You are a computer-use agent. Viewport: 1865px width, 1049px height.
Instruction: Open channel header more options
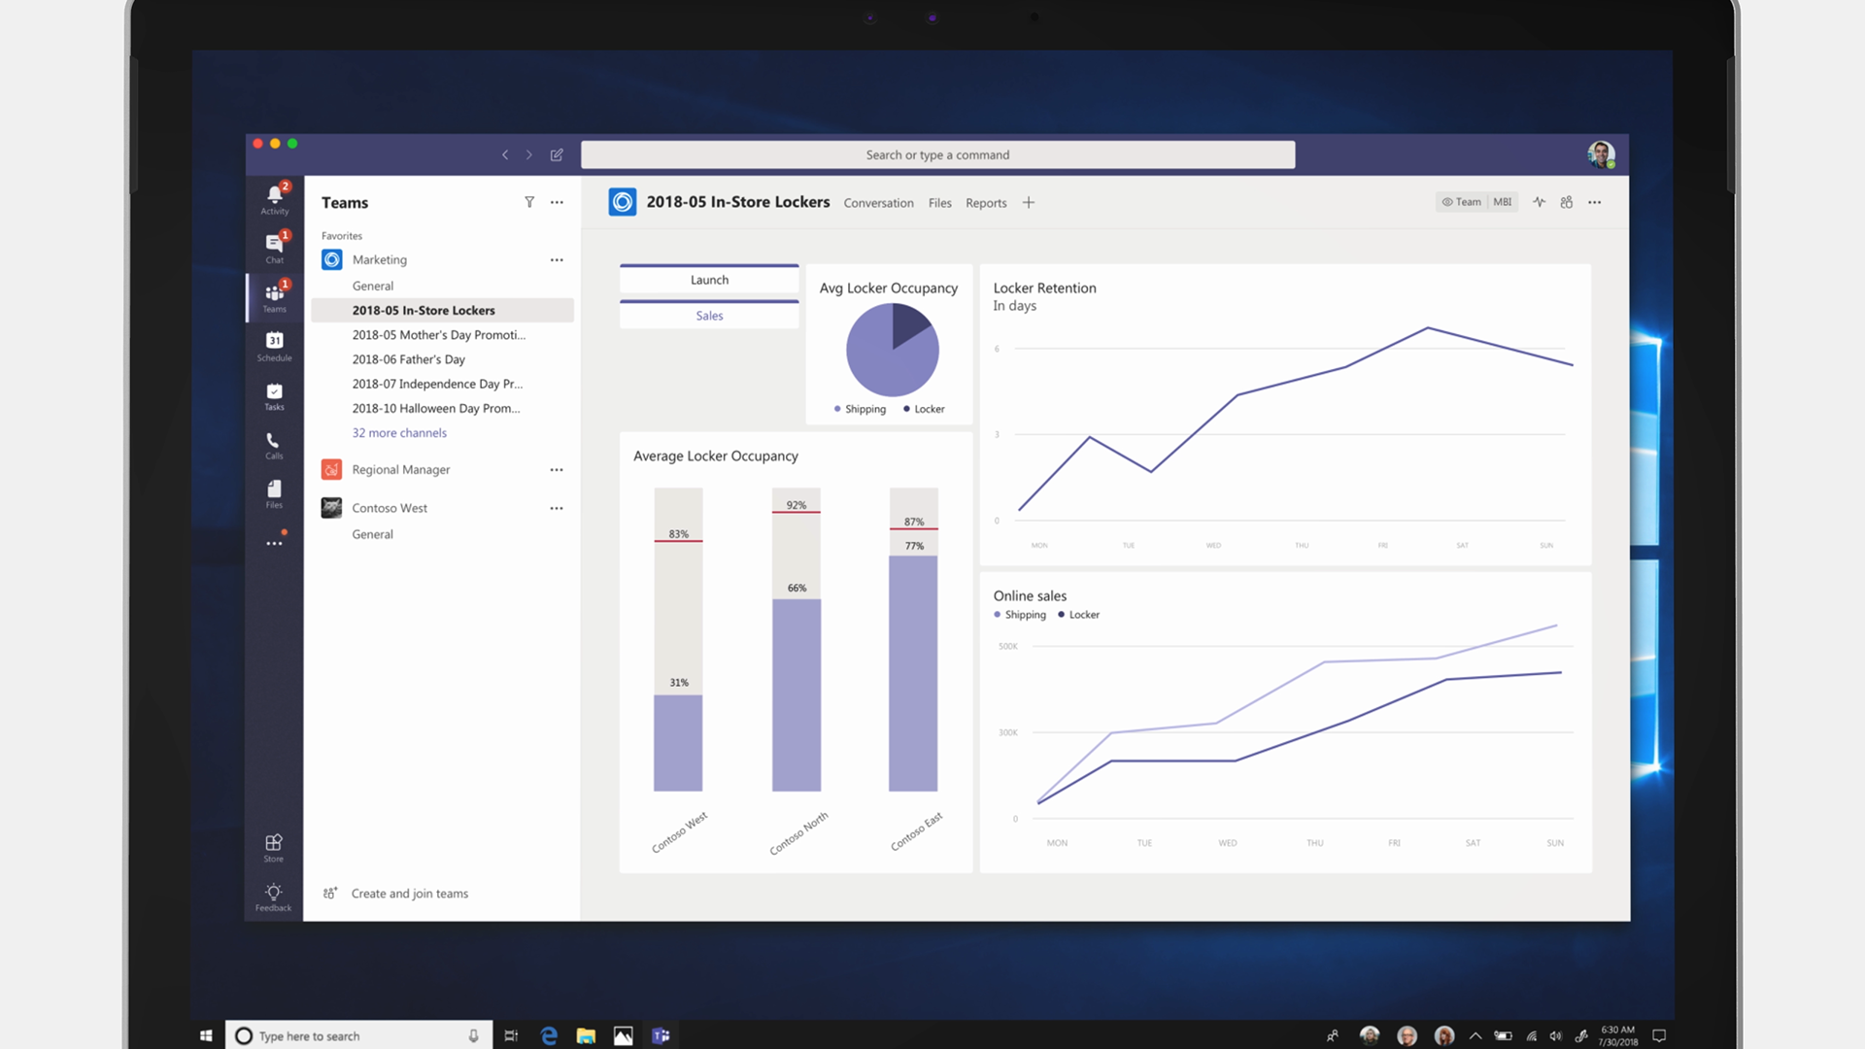click(1595, 202)
